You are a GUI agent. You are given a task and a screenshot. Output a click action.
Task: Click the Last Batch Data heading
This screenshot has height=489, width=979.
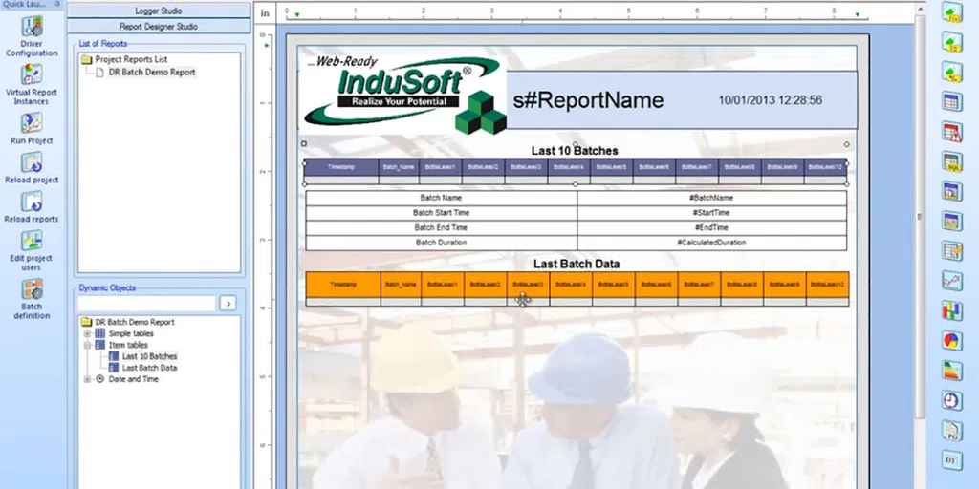[x=577, y=264]
